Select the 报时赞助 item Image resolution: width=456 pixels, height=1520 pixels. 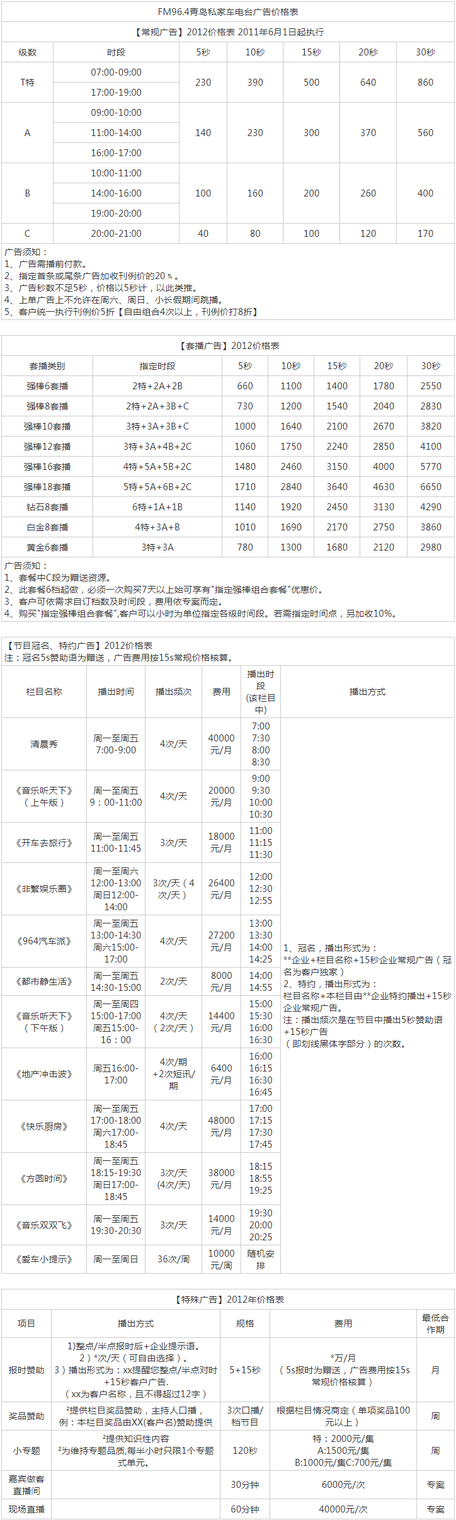coord(26,1370)
